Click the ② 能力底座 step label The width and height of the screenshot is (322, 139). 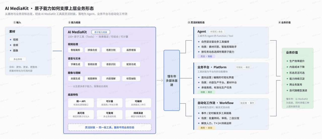(74, 22)
